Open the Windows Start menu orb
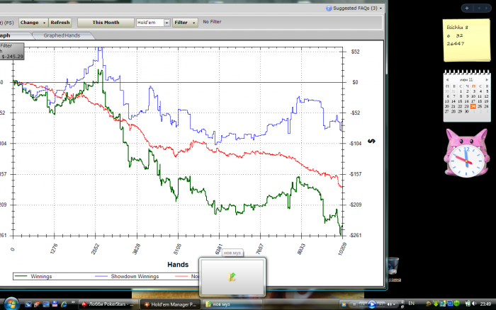Image resolution: width=496 pixels, height=310 pixels. click(x=11, y=304)
